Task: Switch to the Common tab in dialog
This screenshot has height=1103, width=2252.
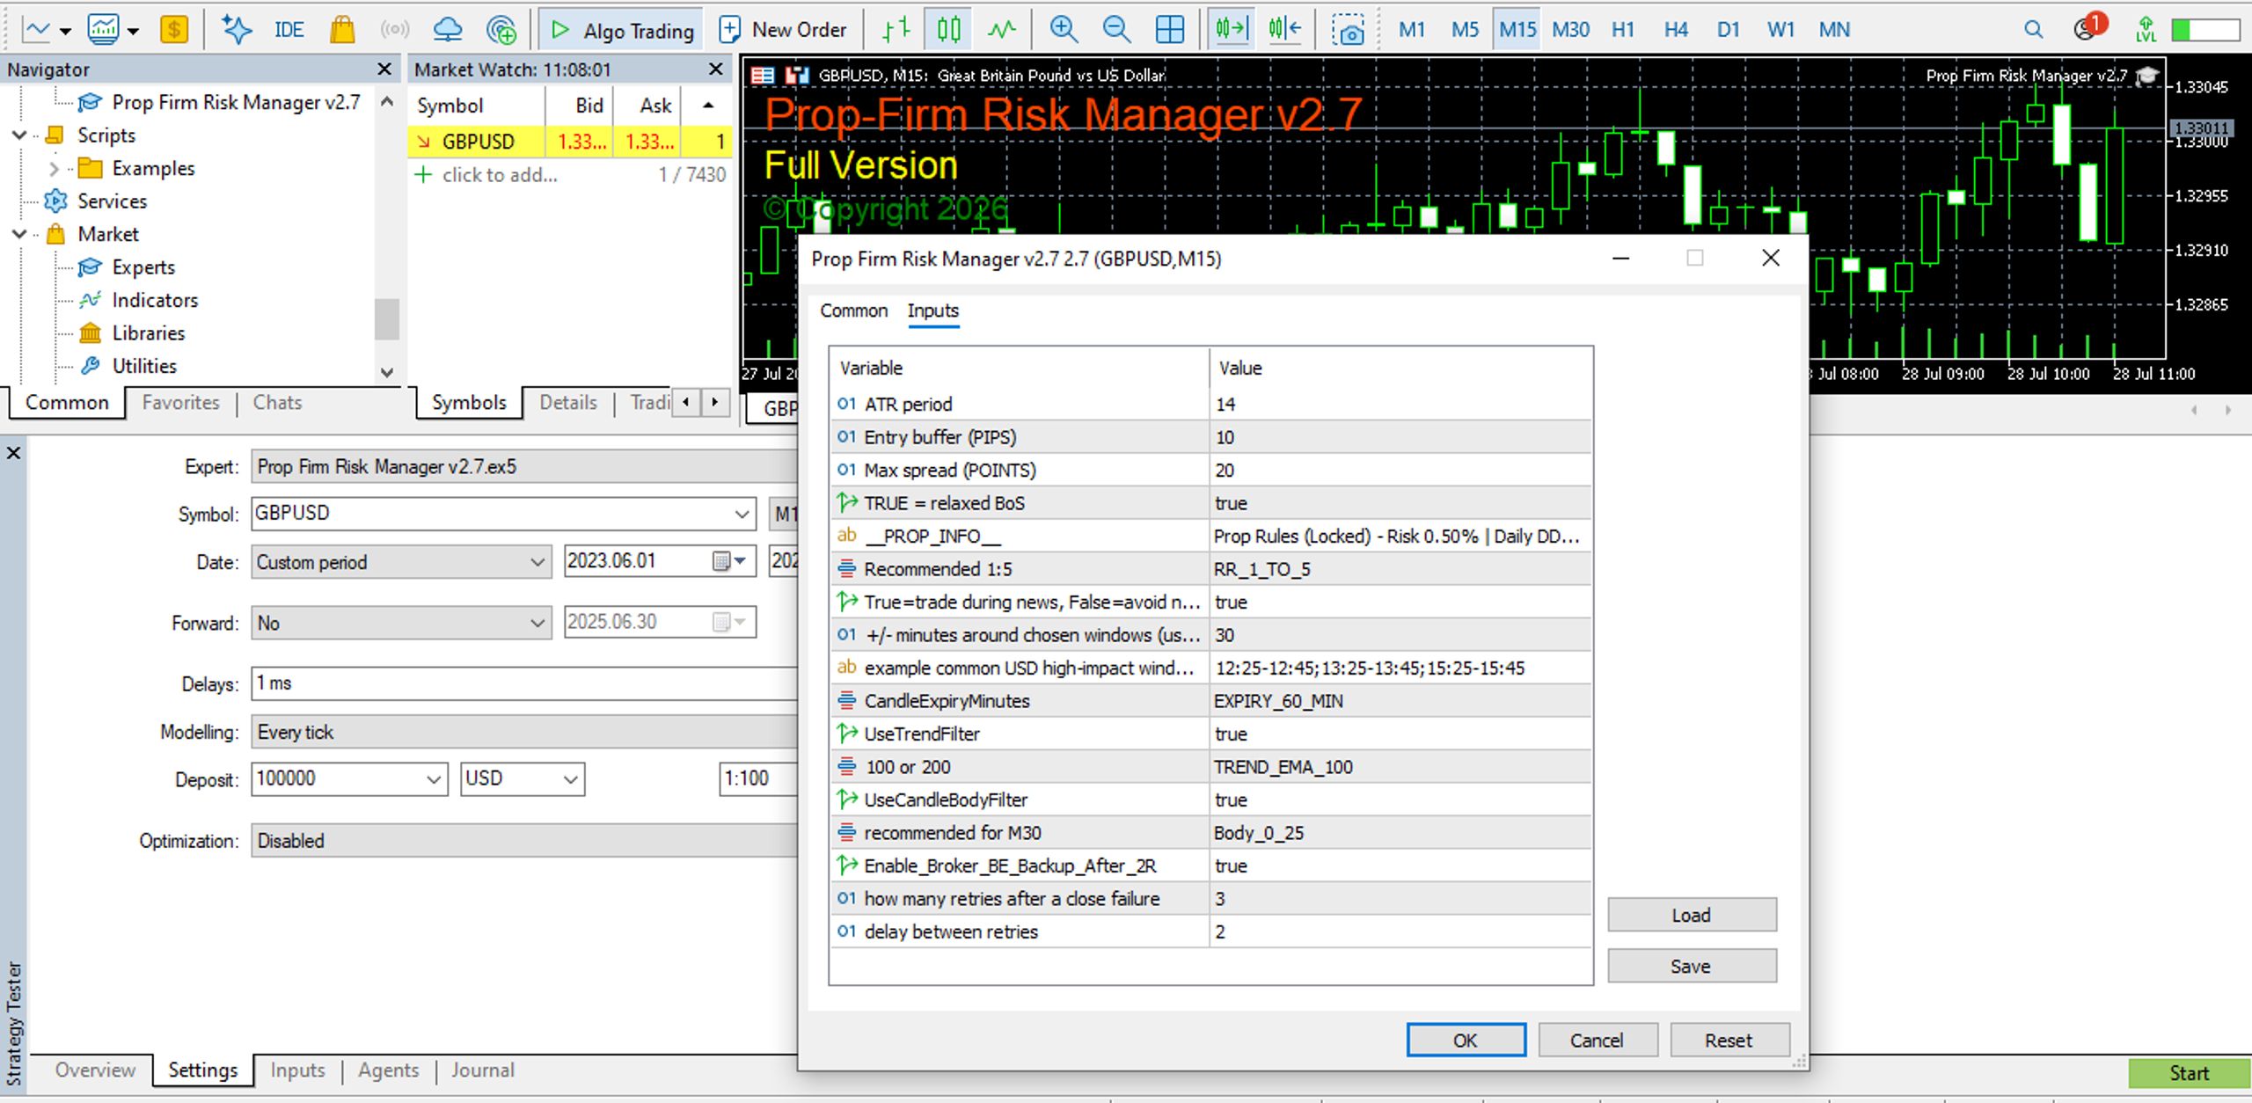Action: (853, 310)
